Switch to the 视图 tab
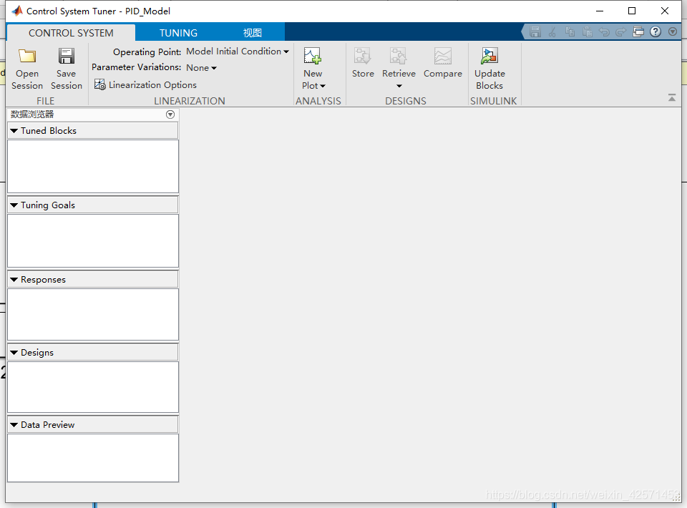The image size is (687, 508). coord(253,33)
